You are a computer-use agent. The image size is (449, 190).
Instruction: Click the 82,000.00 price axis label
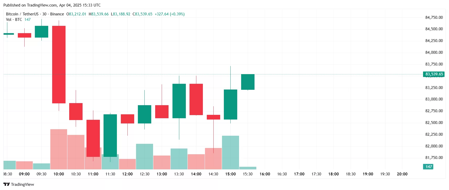(434, 146)
